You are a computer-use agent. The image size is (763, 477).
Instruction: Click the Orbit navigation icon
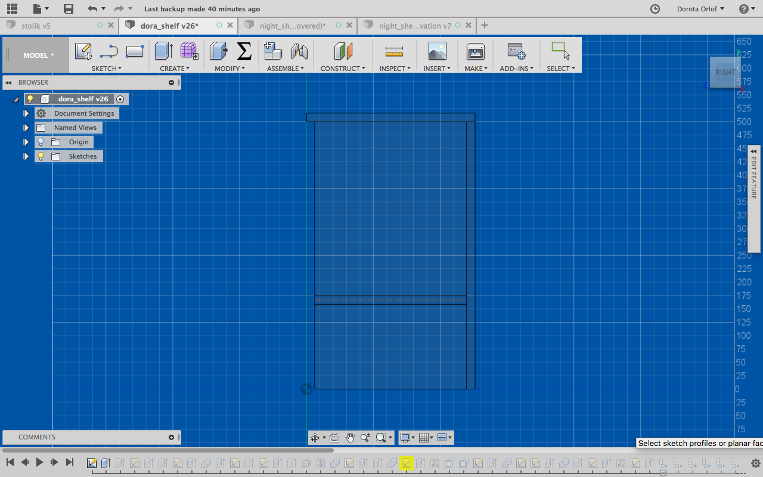tap(315, 438)
